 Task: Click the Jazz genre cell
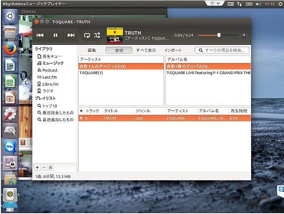pyautogui.click(x=139, y=118)
